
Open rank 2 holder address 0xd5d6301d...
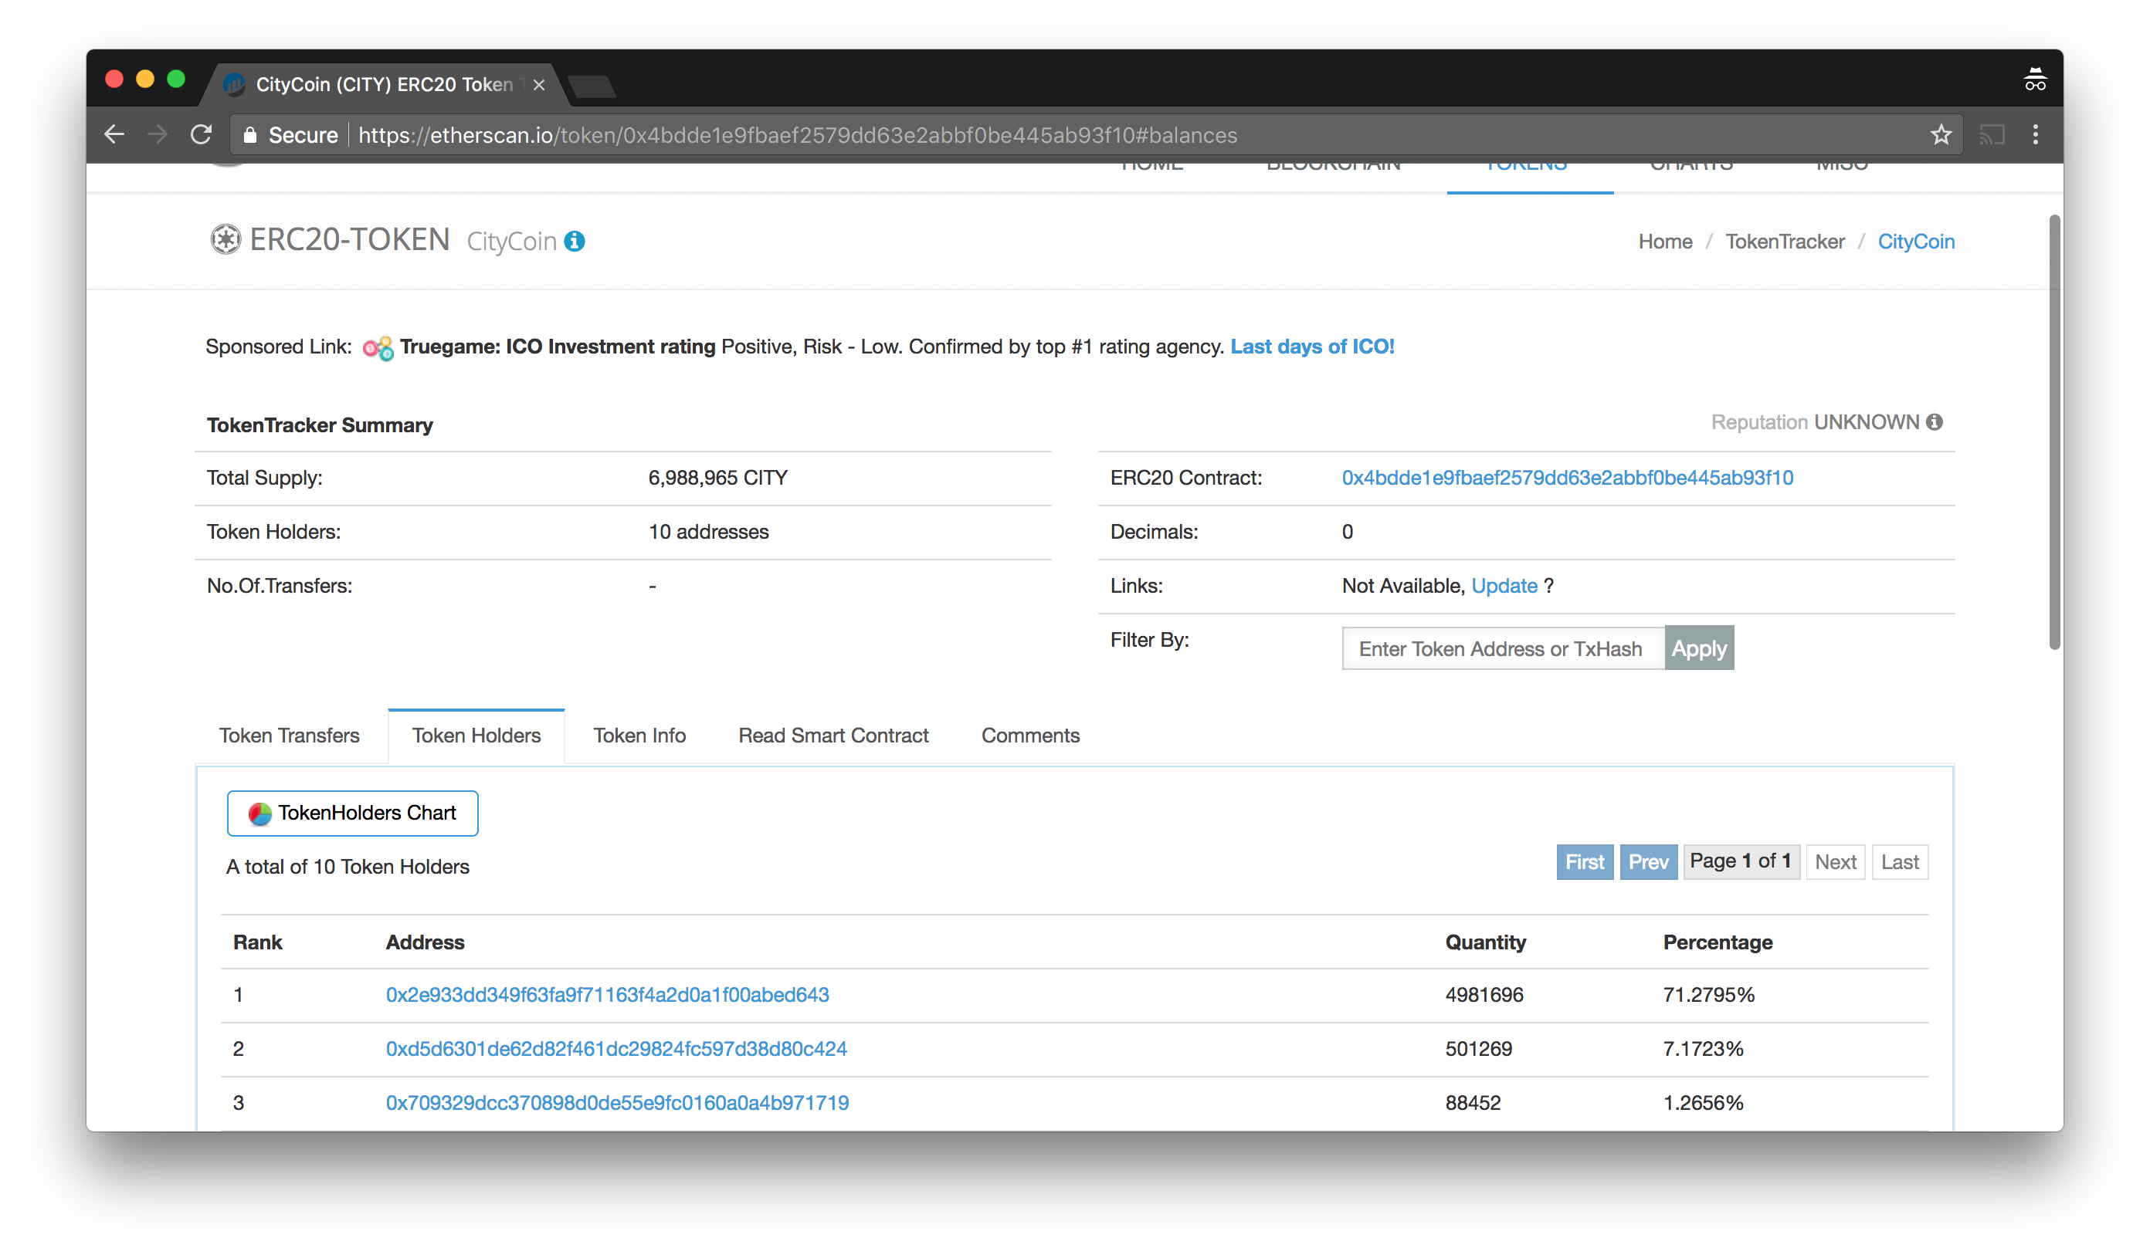click(616, 1049)
